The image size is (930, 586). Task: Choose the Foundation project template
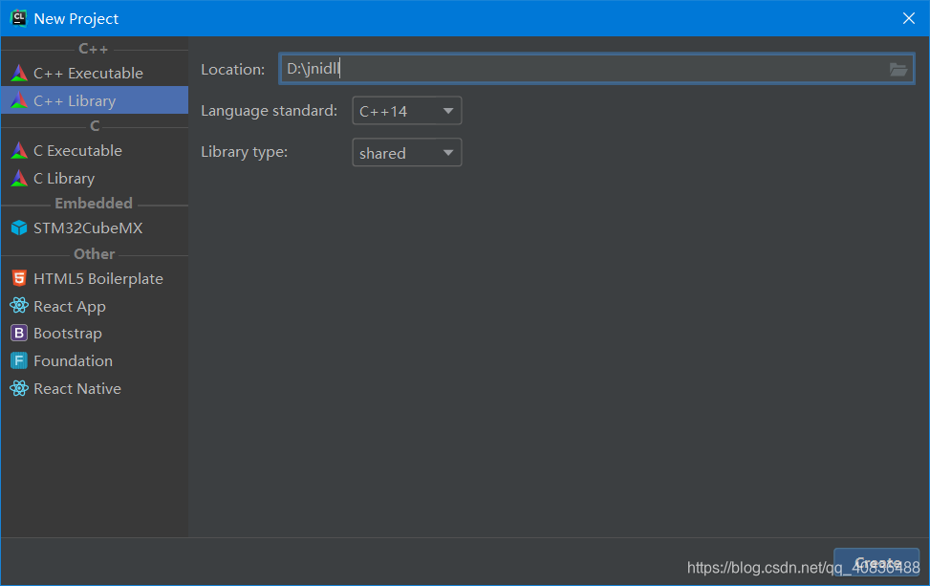95,360
